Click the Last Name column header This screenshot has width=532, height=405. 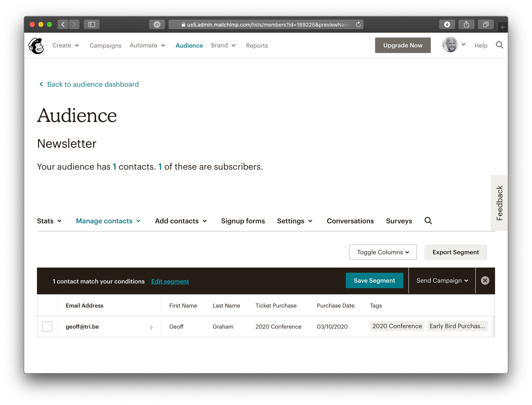226,306
